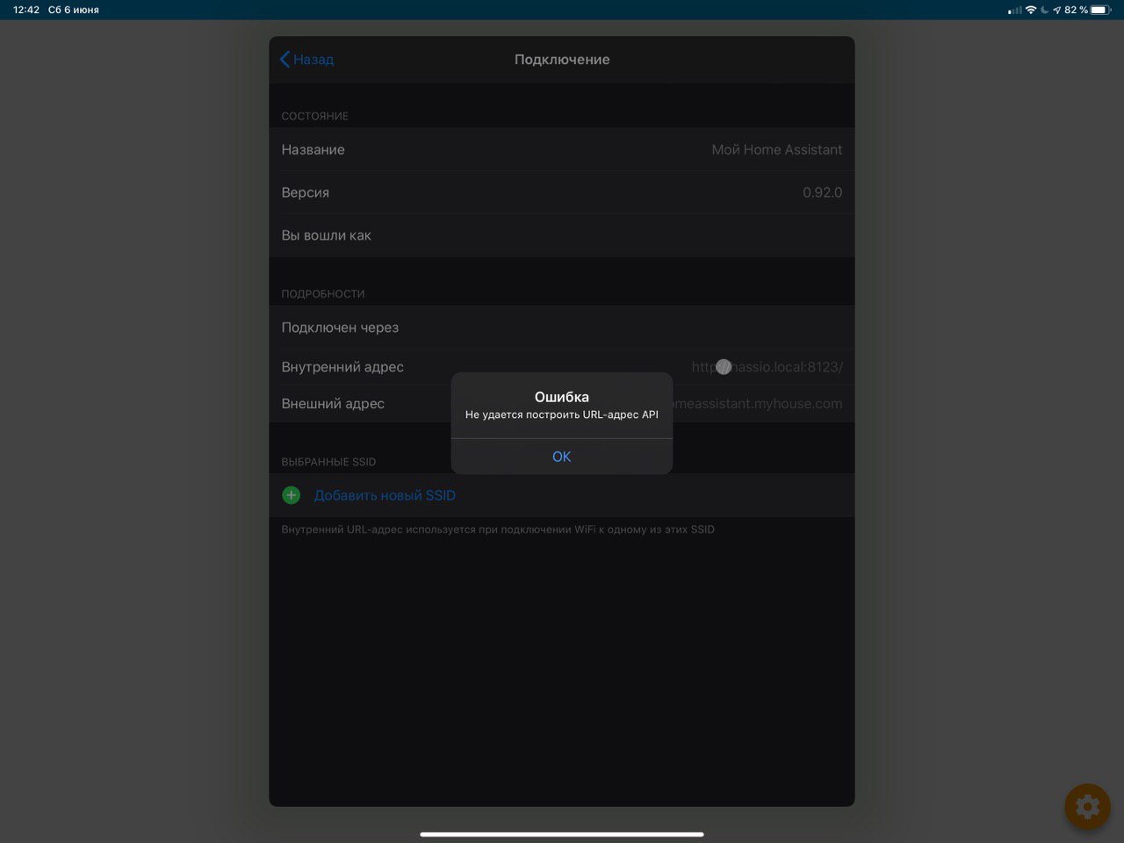This screenshot has width=1124, height=843.
Task: Open the Вы вошли как row
Action: tap(562, 235)
